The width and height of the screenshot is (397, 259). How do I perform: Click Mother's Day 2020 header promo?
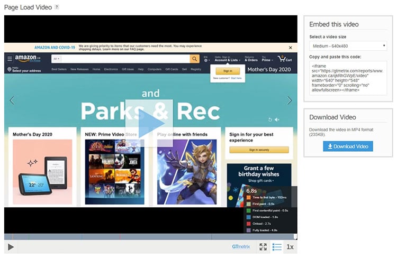coord(269,70)
